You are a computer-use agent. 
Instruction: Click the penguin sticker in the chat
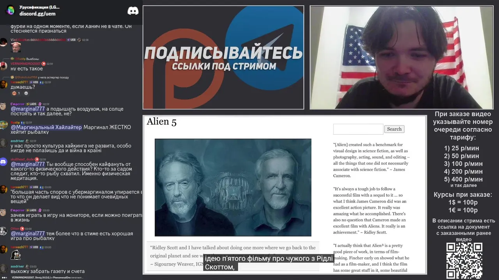click(16, 255)
